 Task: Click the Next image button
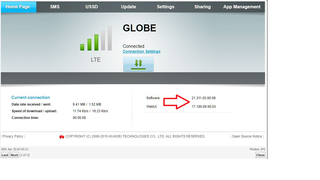point(14,155)
